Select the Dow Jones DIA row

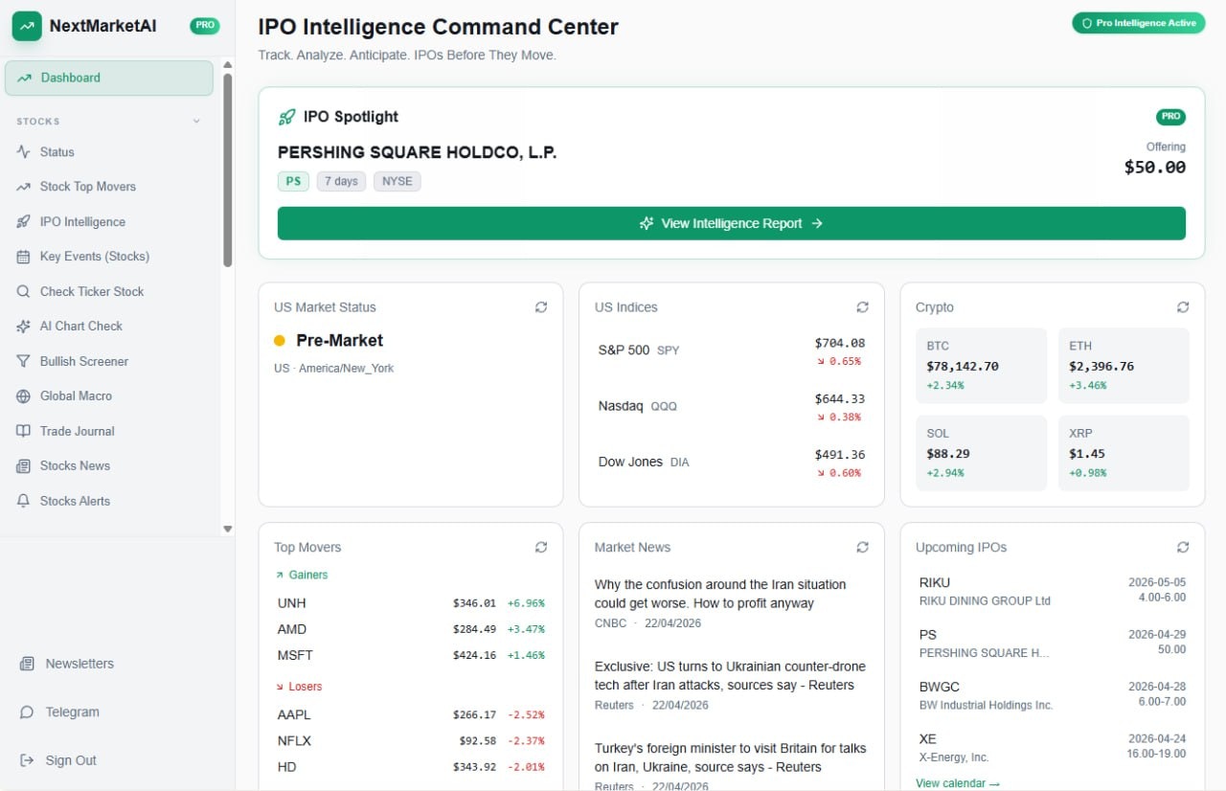click(732, 462)
